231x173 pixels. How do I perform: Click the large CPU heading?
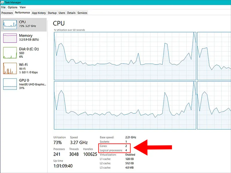(x=59, y=23)
